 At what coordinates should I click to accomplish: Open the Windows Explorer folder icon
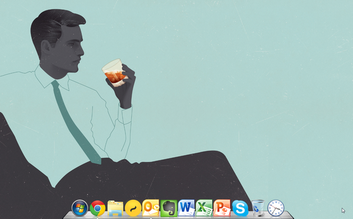[115, 208]
